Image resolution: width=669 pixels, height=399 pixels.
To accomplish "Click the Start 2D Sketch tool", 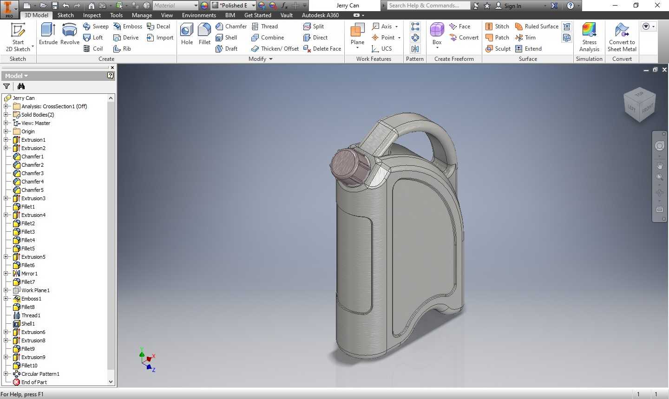I will point(18,37).
